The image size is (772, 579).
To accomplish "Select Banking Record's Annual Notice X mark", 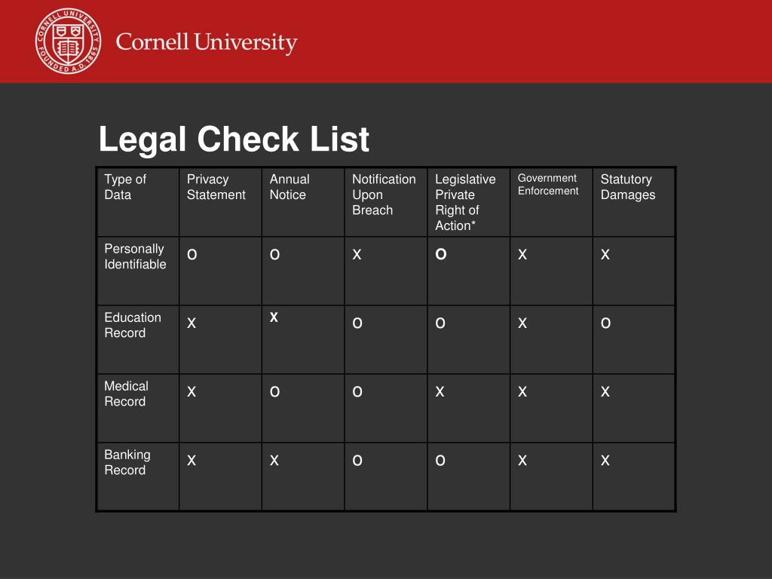I will pos(274,461).
